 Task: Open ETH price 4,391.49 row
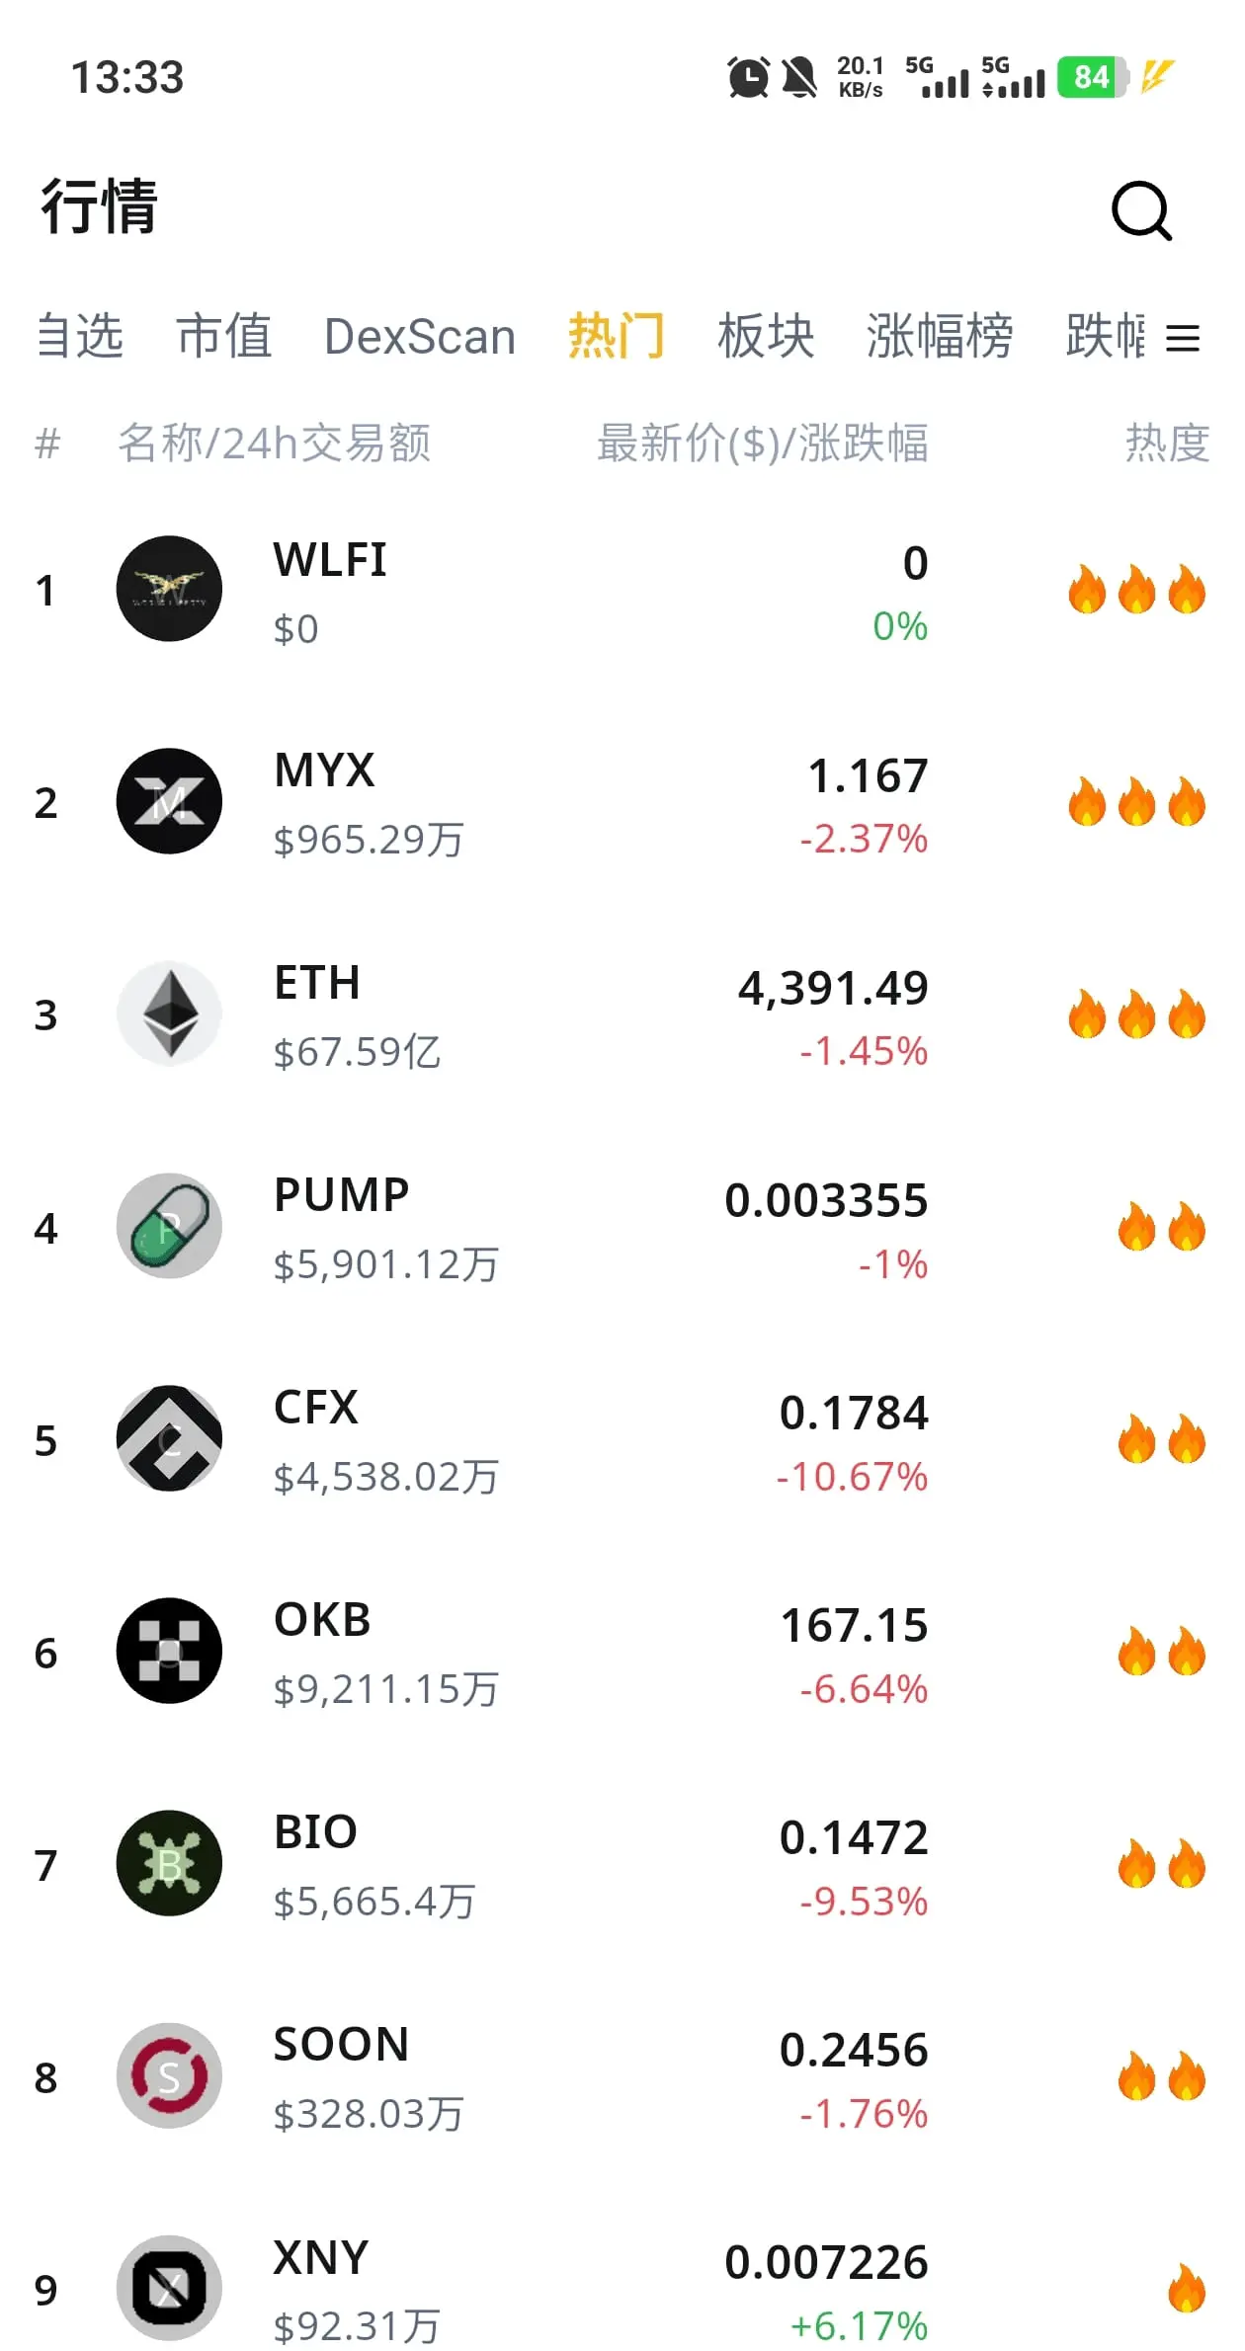(x=622, y=1014)
